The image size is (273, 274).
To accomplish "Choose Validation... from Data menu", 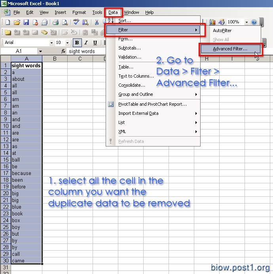I will click(153, 57).
